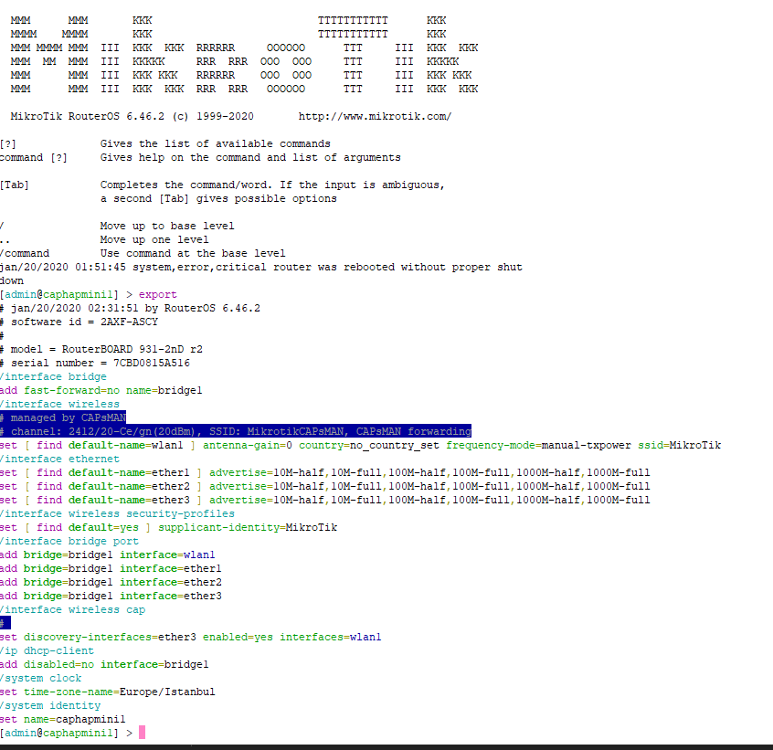
Task: Click 'add bridge=bridge1 interface=ether3' line
Action: tap(111, 596)
